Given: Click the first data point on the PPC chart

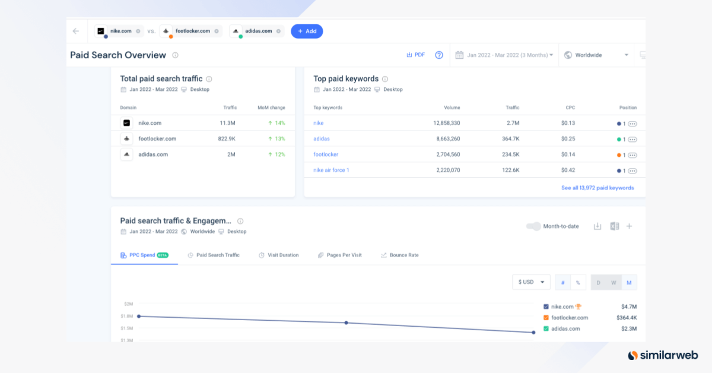Looking at the screenshot, I should click(139, 316).
